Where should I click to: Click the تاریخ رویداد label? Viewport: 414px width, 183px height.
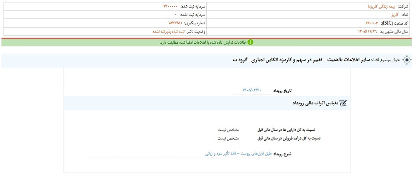[282, 91]
